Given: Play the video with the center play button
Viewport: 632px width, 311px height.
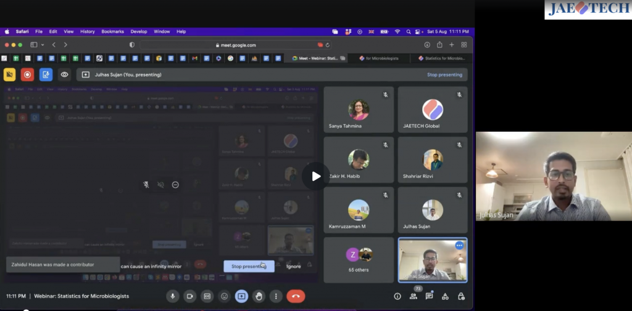Looking at the screenshot, I should coord(316,176).
